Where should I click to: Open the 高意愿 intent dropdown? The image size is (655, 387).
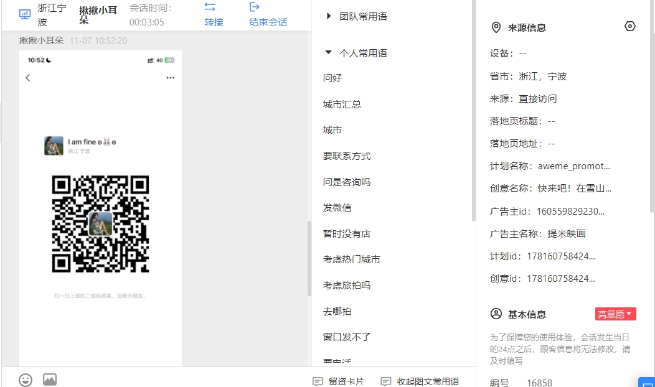pos(615,314)
